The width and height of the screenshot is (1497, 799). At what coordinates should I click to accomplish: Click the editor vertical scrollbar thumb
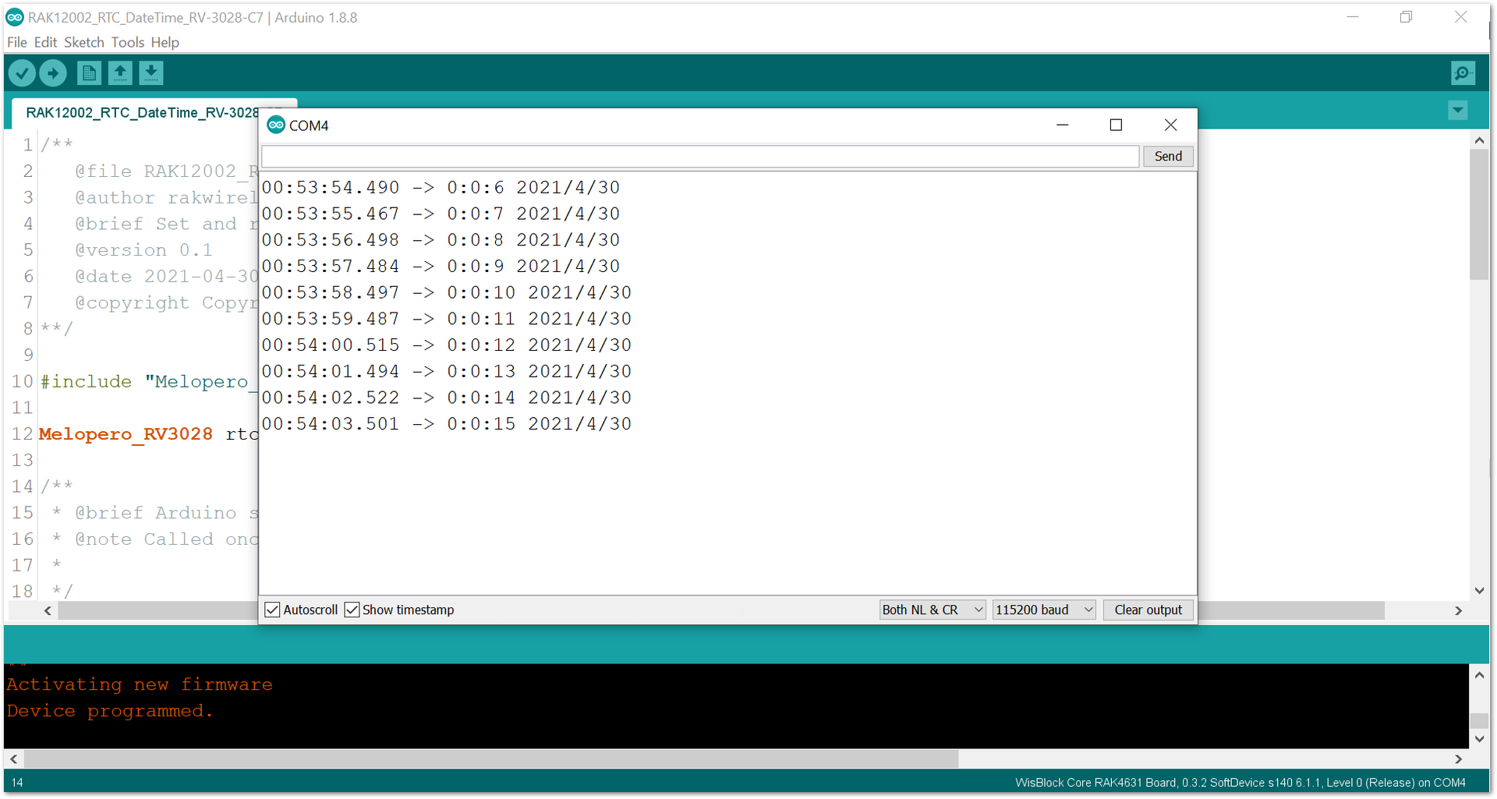1479,214
